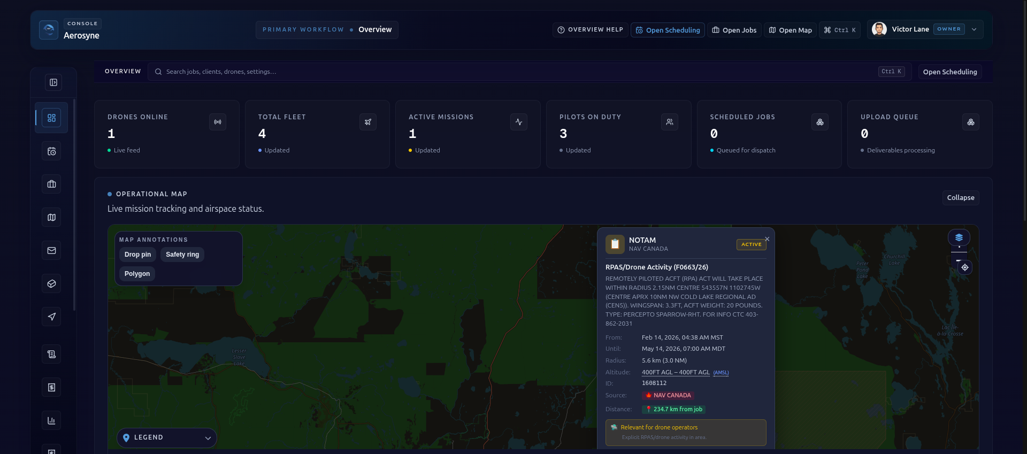Expand the user account chevron menu
The height and width of the screenshot is (454, 1027).
[x=974, y=29]
